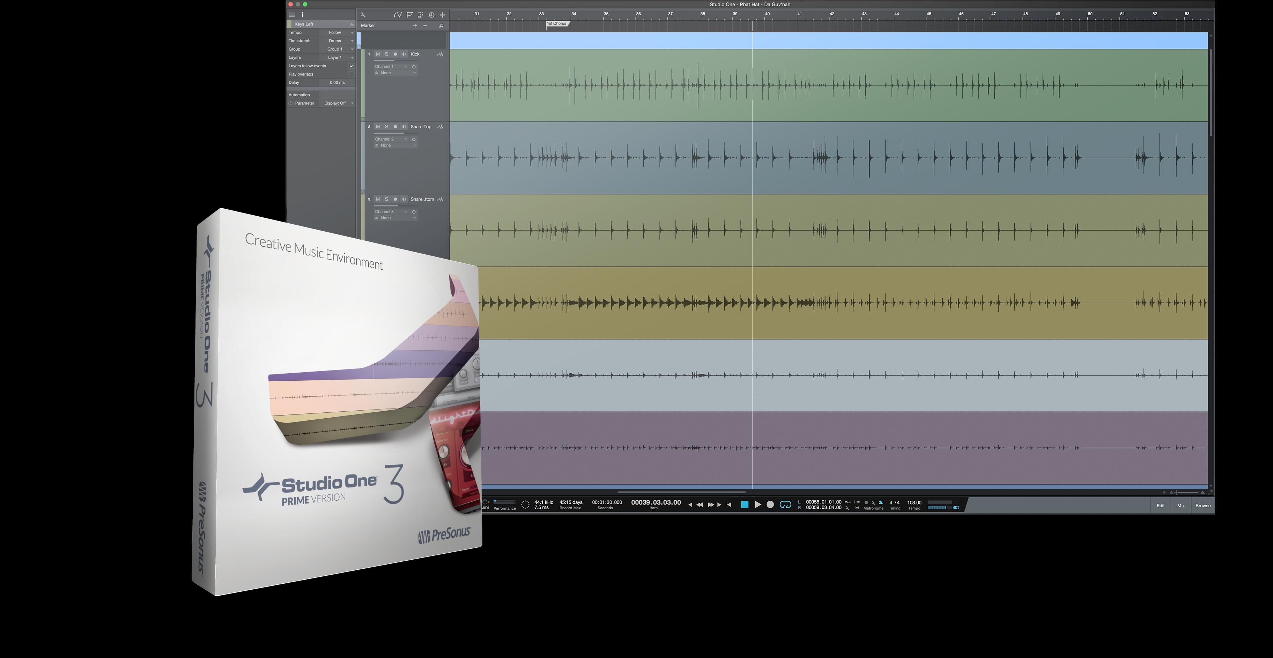The width and height of the screenshot is (1273, 658).
Task: Fast-forward using the double-right arrow button
Action: coord(711,505)
